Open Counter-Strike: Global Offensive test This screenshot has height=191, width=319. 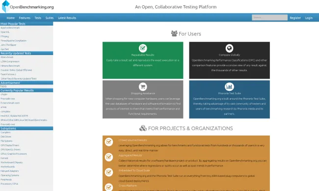click(16, 70)
